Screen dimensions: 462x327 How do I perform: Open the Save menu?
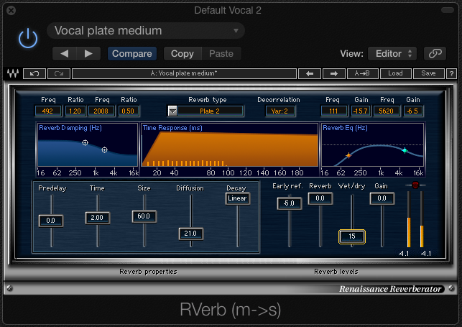(428, 73)
